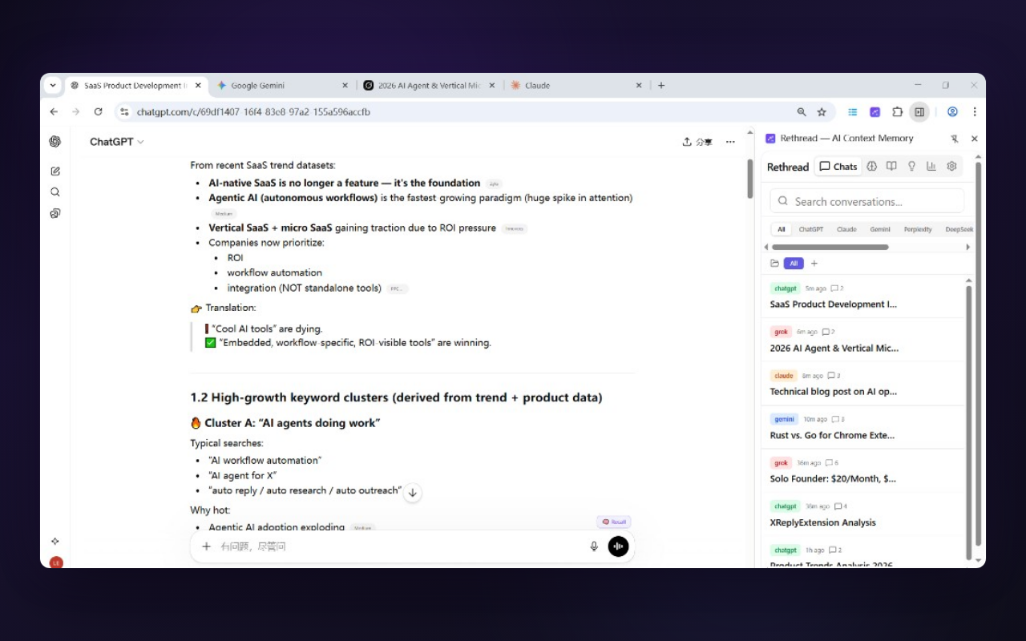
Task: Filter conversations by Perplexity
Action: point(918,229)
